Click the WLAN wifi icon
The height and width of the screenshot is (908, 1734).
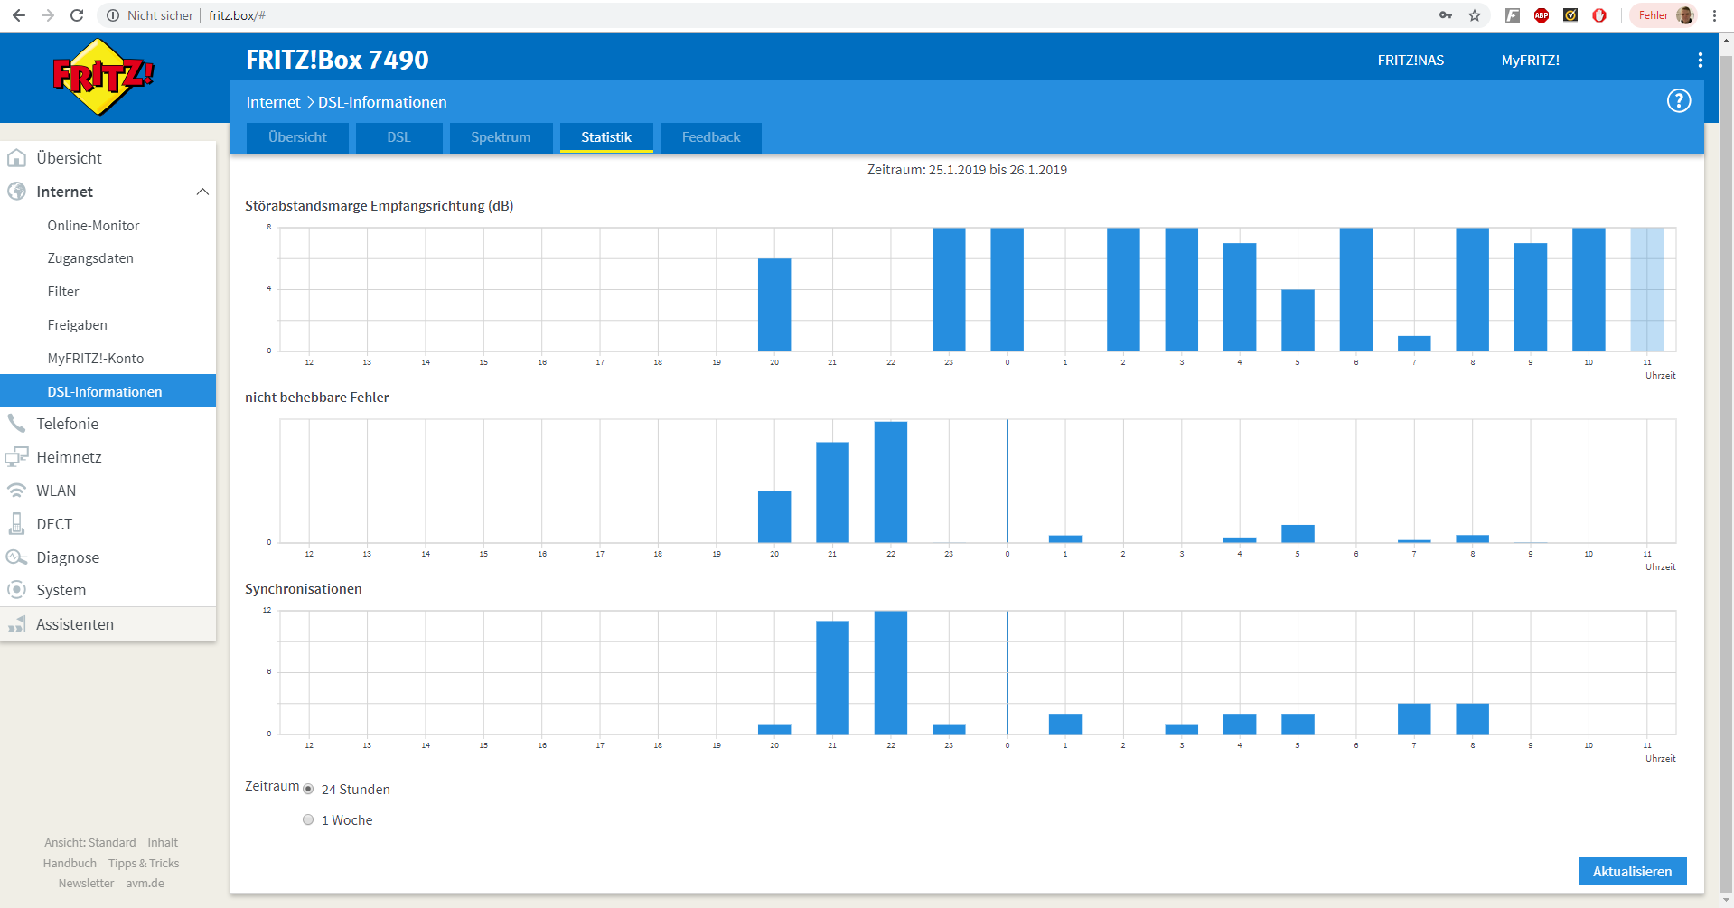coord(16,491)
